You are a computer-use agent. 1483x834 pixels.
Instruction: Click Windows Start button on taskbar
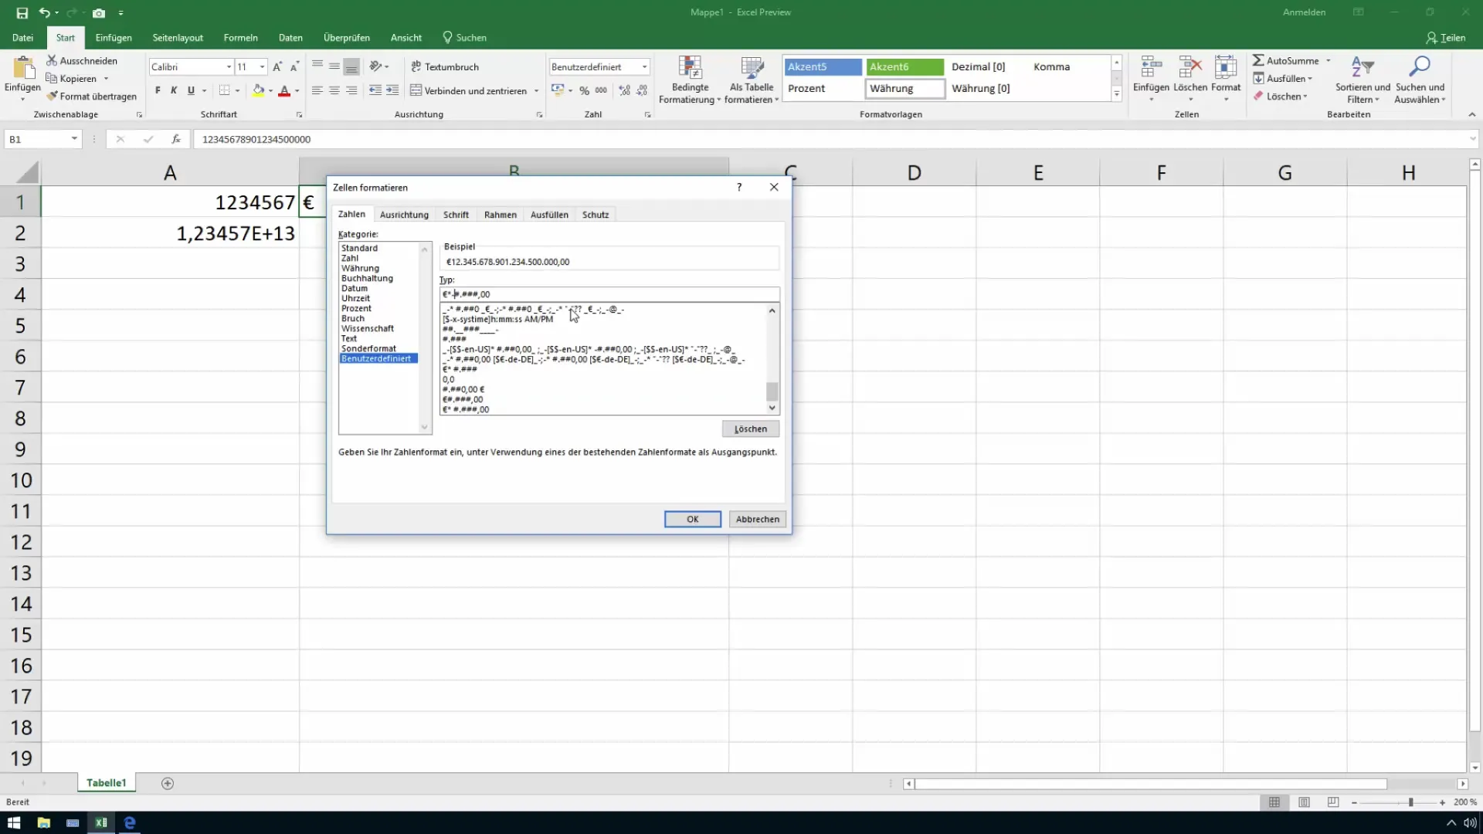pos(14,822)
